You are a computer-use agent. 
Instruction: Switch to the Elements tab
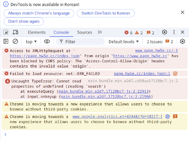coord(37,32)
